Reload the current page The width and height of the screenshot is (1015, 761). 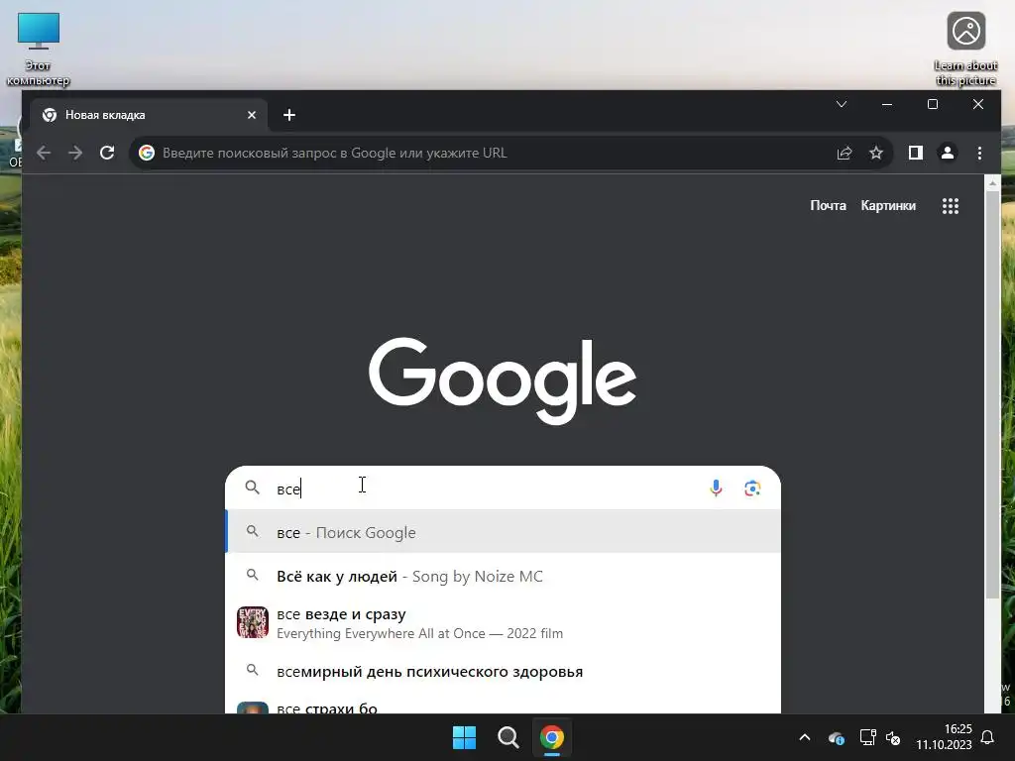pyautogui.click(x=107, y=153)
